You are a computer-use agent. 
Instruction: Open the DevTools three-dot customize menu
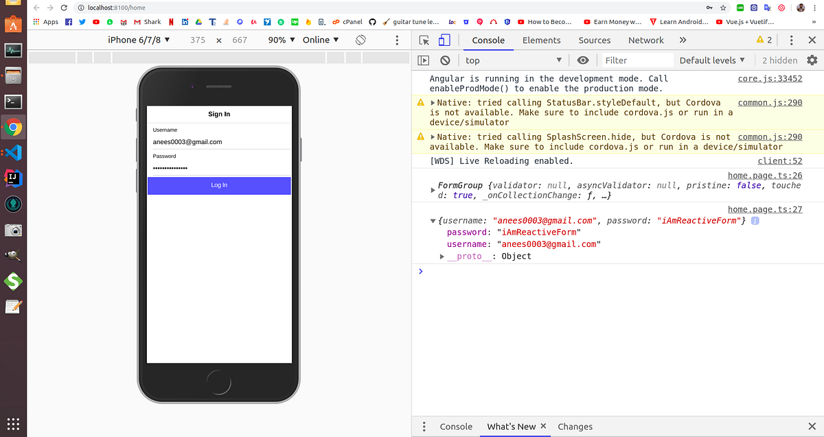792,40
